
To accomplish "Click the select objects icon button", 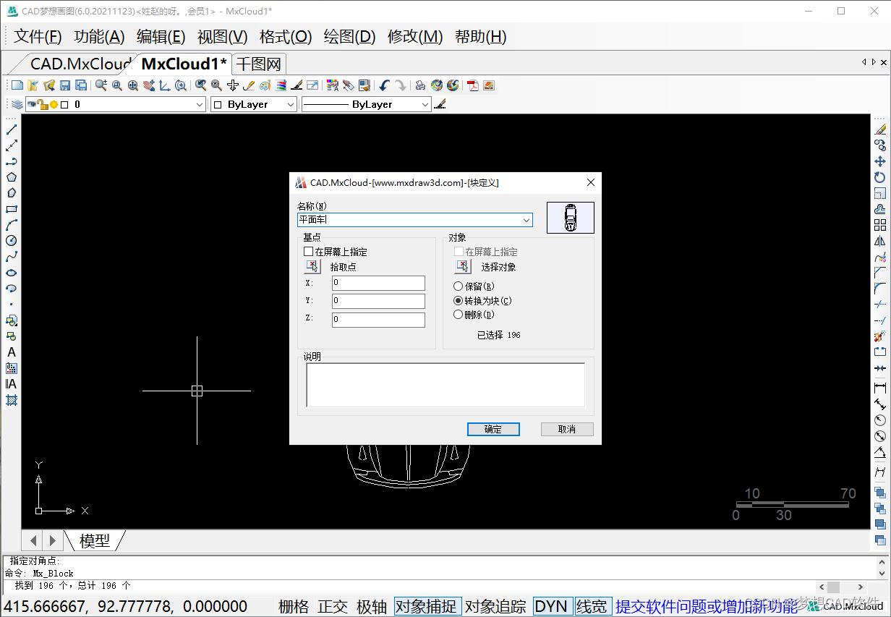I will coord(463,267).
